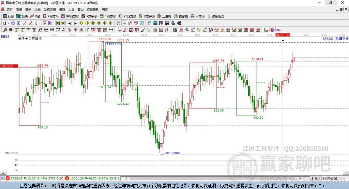Image resolution: width=349 pixels, height=189 pixels.
Task: Open the 窗口 menu
Action: [80, 9]
